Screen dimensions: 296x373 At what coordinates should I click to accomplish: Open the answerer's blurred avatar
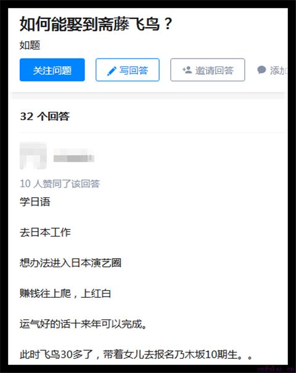pos(33,155)
